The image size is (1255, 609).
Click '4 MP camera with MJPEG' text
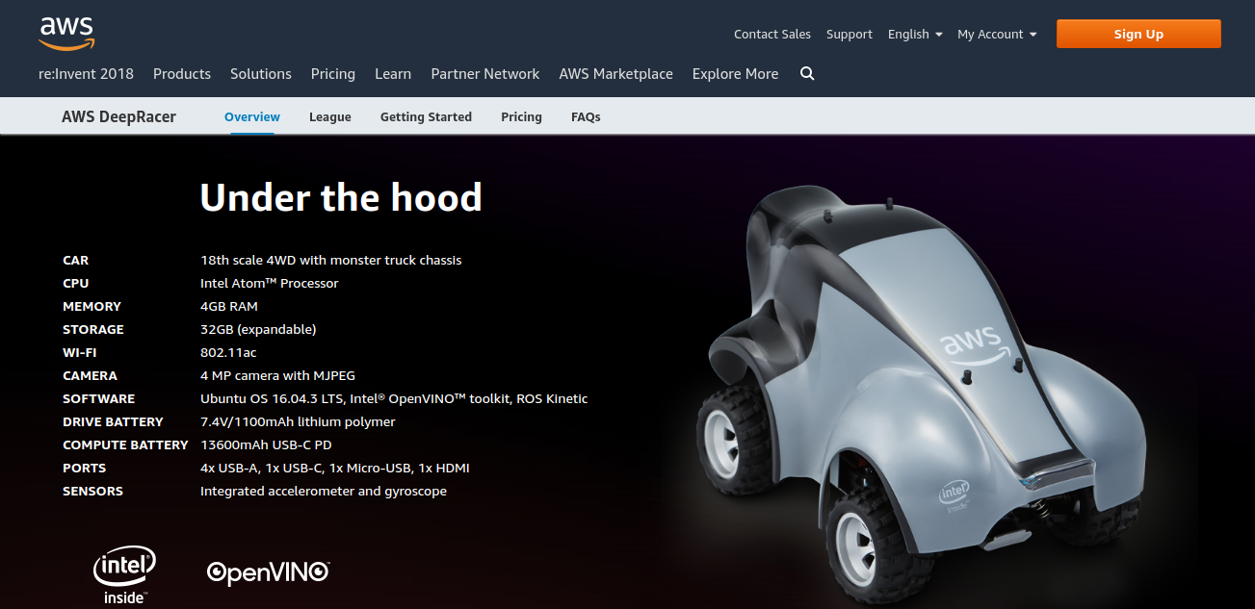click(277, 375)
